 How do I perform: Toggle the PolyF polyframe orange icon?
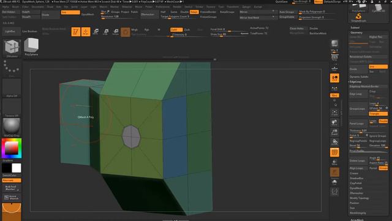point(334,152)
